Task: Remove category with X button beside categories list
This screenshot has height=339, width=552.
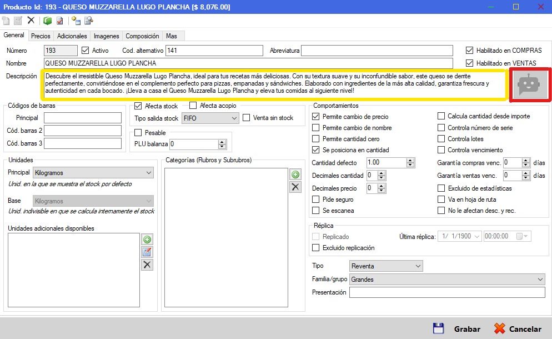Action: pos(295,187)
